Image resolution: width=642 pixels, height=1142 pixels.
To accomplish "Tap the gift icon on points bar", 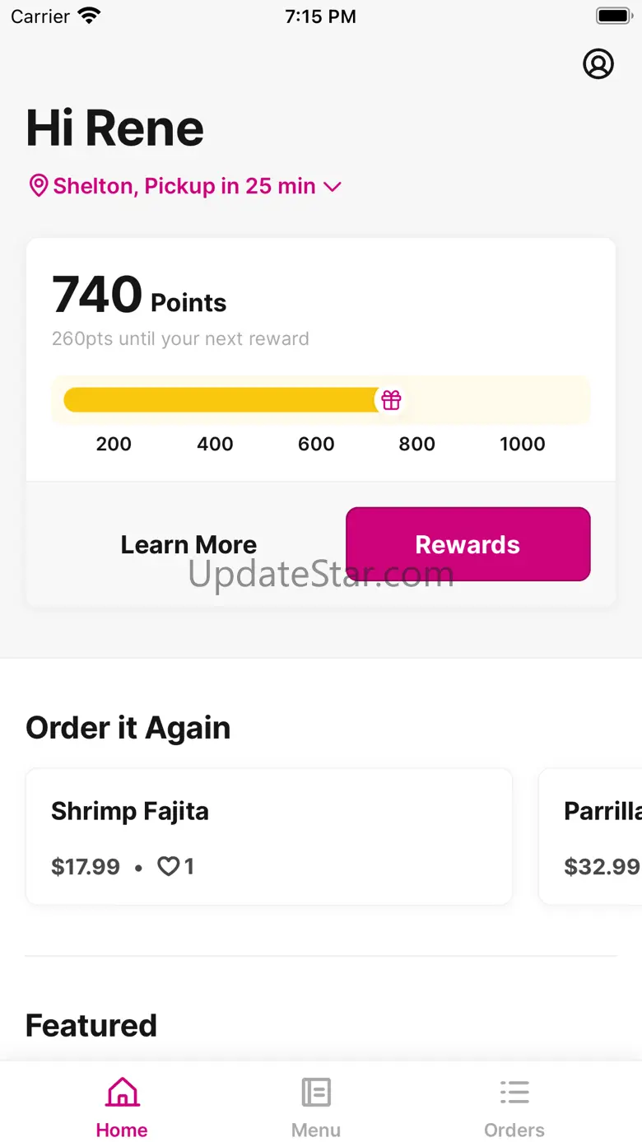I will [x=391, y=400].
